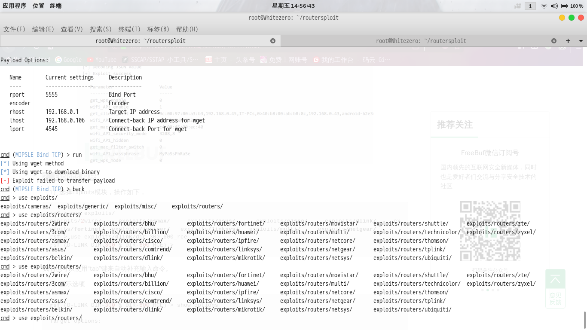Open the 终端 app menu in top bar
587x330 pixels.
(55, 6)
